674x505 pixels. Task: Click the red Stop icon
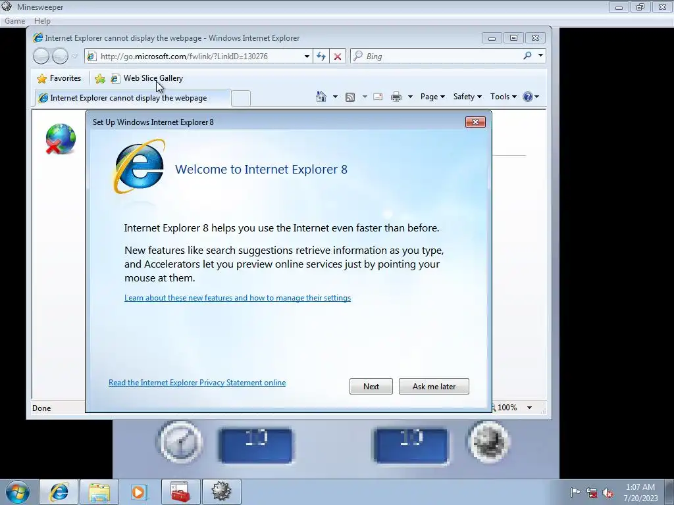[x=338, y=57]
